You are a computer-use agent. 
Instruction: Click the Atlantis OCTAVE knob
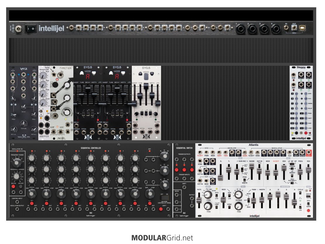(238, 195)
